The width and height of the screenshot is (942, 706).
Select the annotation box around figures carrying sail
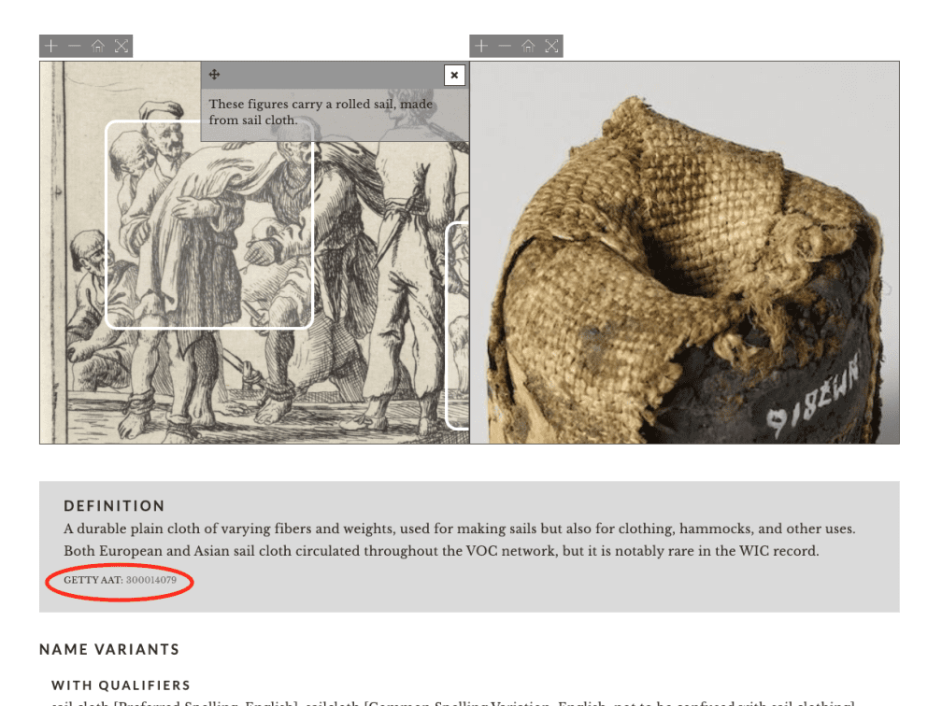coord(209,224)
